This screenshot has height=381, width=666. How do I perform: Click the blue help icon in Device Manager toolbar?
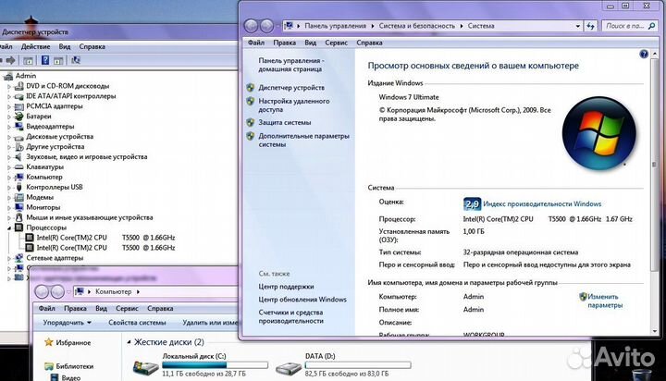pyautogui.click(x=45, y=60)
